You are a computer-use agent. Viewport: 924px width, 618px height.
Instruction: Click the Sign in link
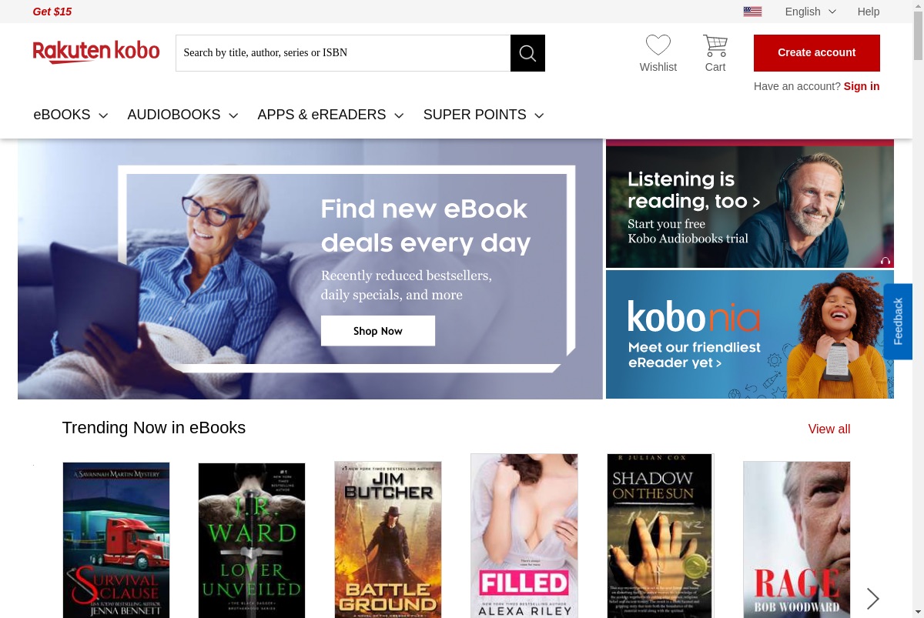(x=862, y=86)
